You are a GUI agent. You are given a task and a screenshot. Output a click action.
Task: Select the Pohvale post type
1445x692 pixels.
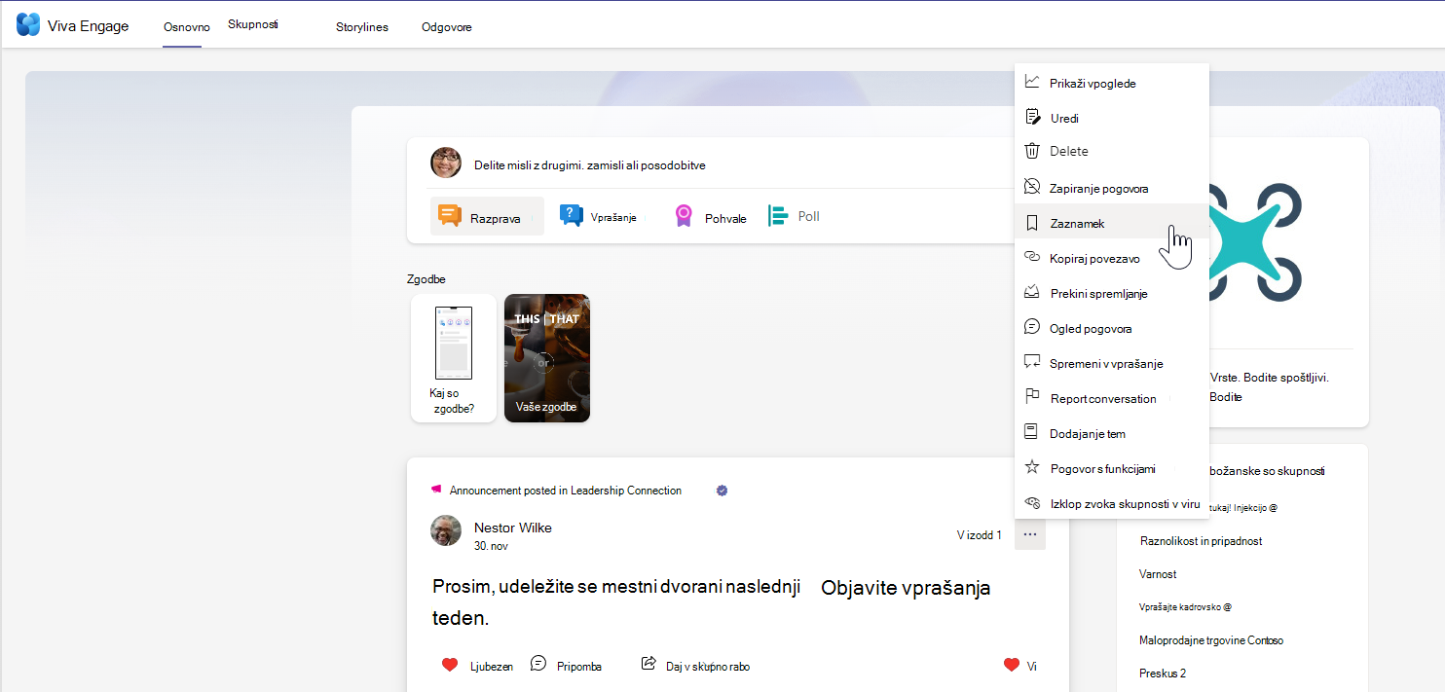click(710, 217)
